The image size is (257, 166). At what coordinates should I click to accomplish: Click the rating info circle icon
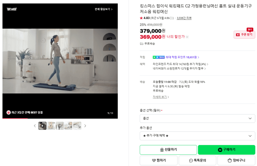tap(171, 18)
